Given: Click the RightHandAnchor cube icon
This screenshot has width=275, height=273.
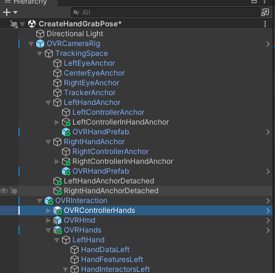Looking at the screenshot, I should [57, 142].
